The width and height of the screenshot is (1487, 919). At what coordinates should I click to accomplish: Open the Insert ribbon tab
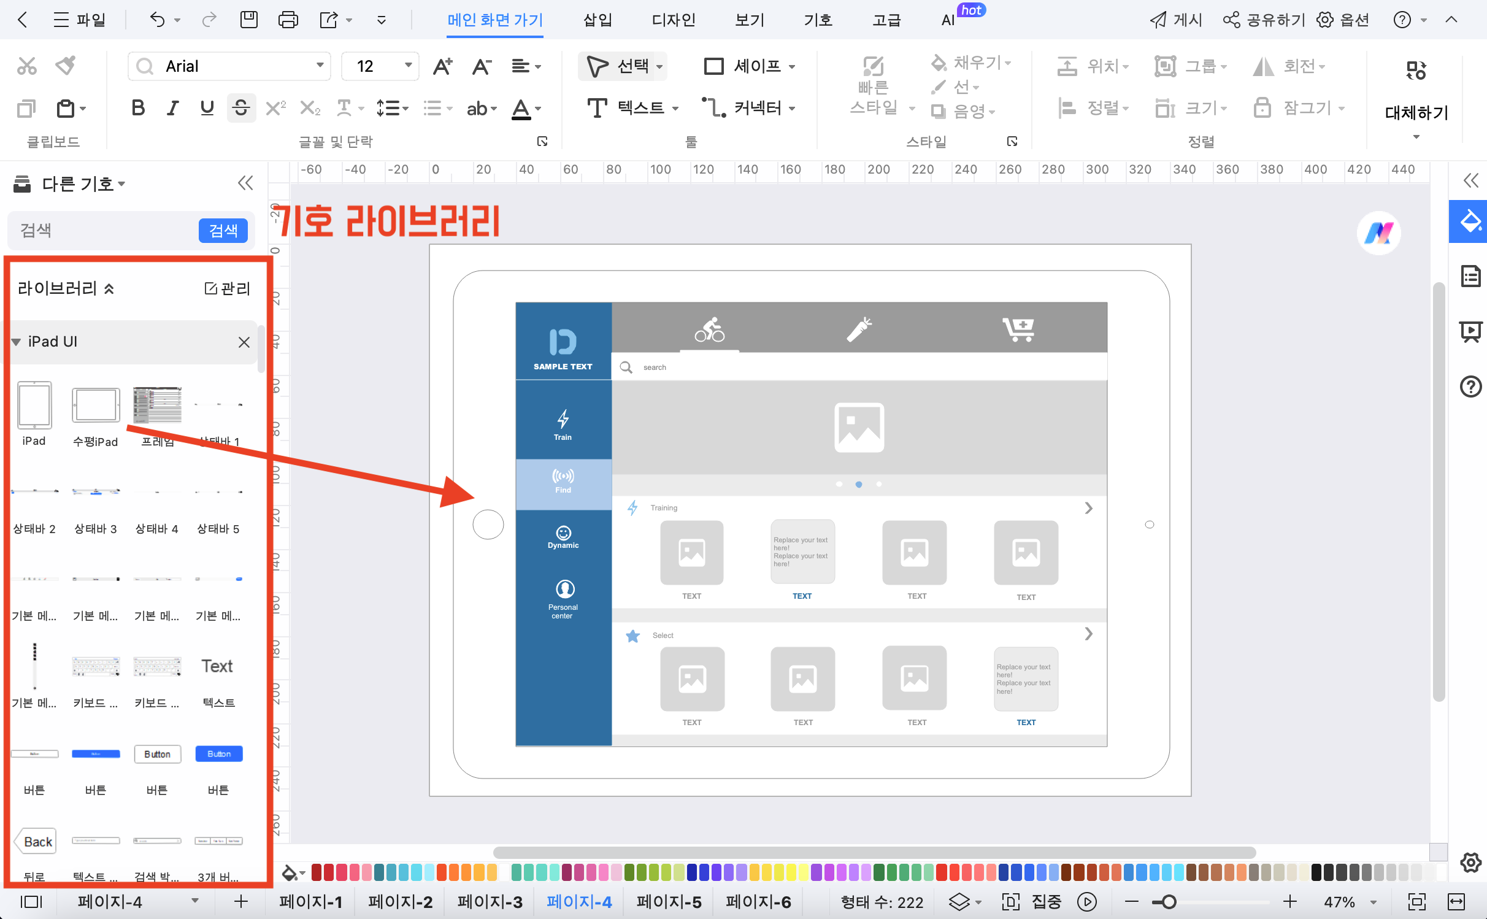coord(597,20)
